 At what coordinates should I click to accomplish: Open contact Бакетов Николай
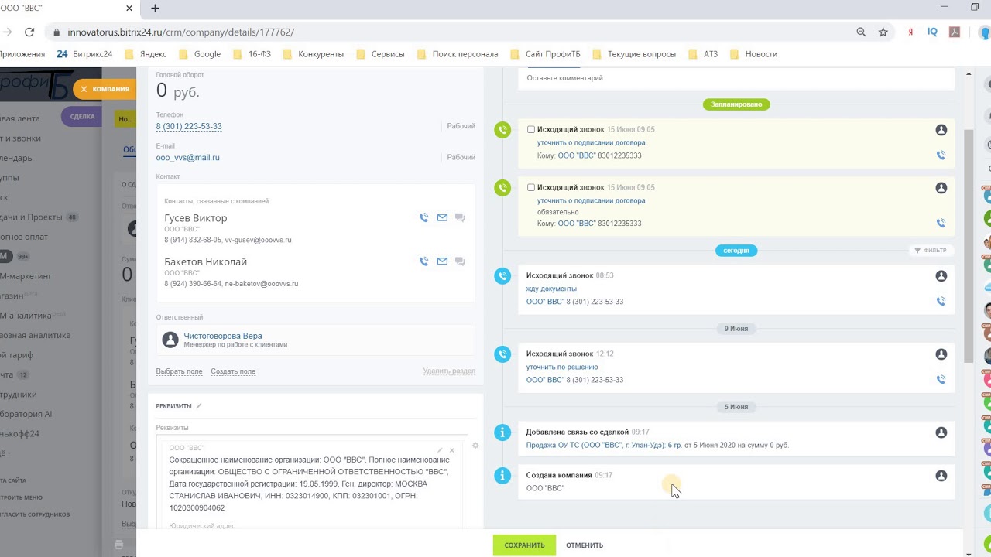pos(205,262)
